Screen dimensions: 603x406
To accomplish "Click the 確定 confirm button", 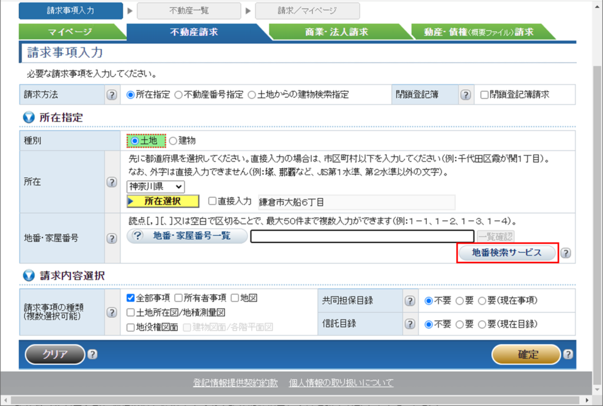I will [x=526, y=354].
